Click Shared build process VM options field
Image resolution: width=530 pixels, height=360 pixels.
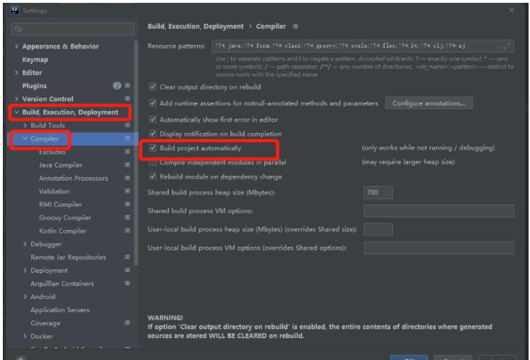coord(438,211)
